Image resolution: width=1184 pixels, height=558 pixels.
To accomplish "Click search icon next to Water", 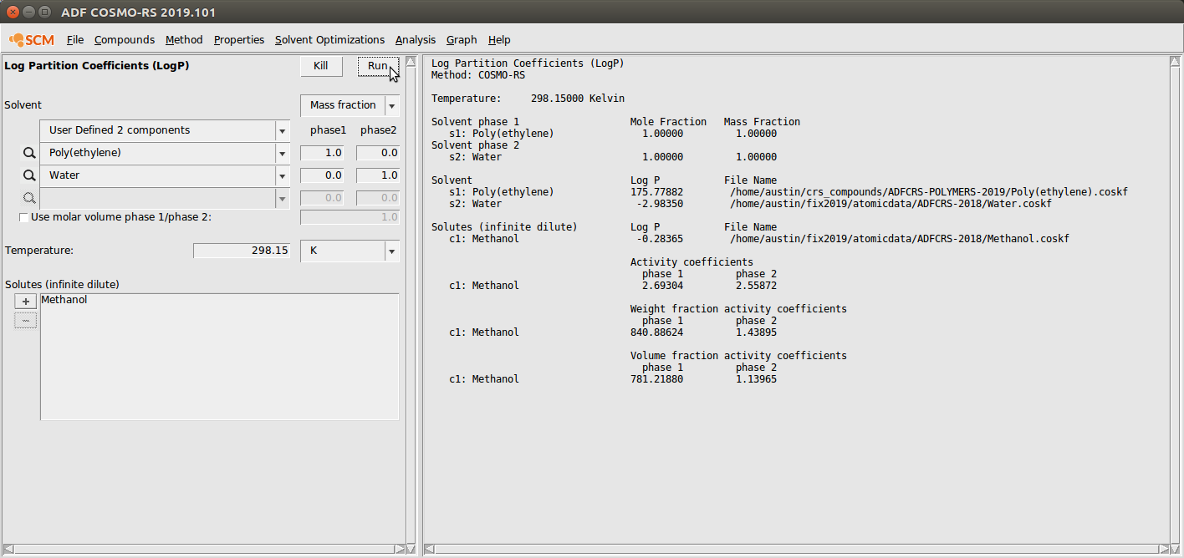I will 29,175.
